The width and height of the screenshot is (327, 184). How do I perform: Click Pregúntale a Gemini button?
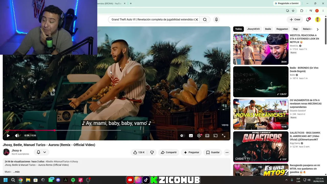(x=287, y=3)
